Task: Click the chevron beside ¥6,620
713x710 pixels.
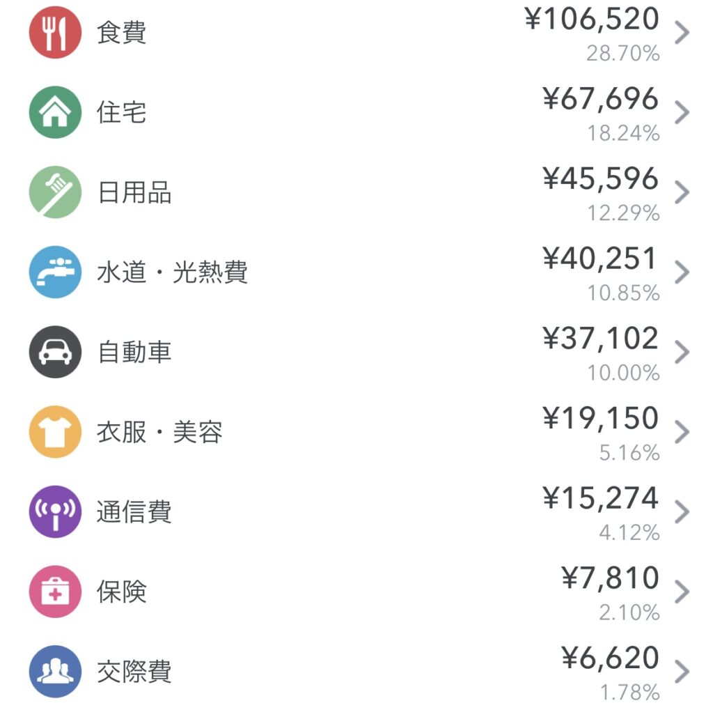Action: [682, 671]
